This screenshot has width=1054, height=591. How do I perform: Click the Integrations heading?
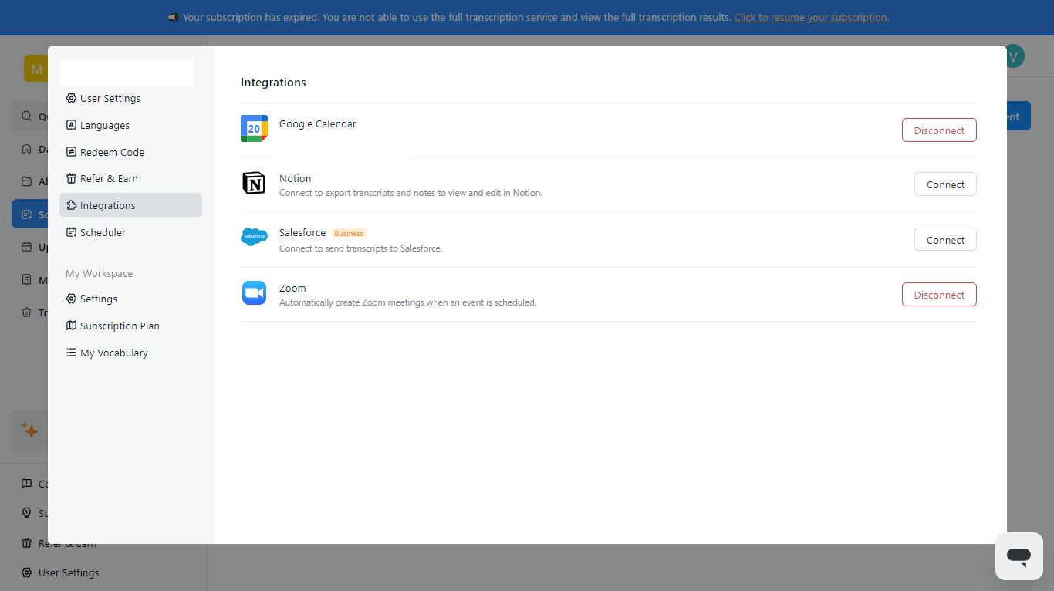pos(273,83)
